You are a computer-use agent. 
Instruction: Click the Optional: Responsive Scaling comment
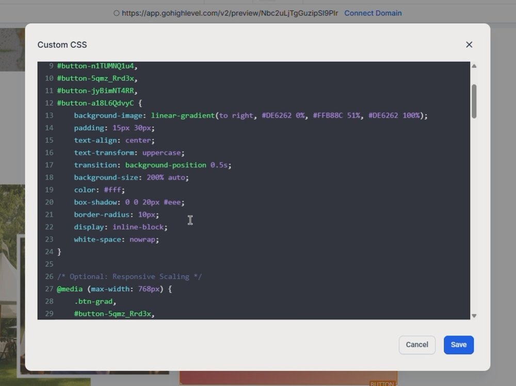click(130, 277)
